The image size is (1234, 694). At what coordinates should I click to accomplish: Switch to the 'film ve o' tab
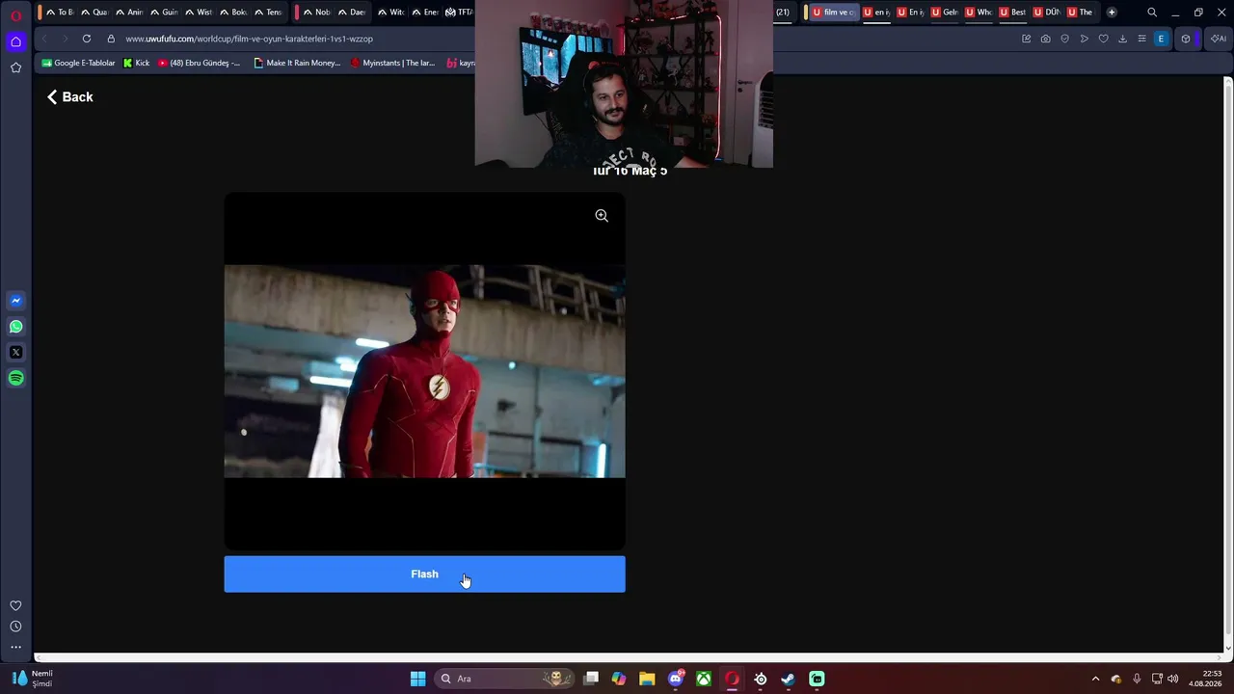(833, 13)
